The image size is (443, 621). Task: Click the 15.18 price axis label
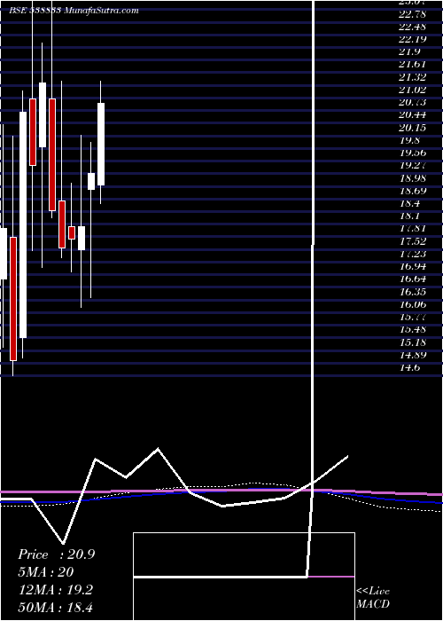coord(413,342)
